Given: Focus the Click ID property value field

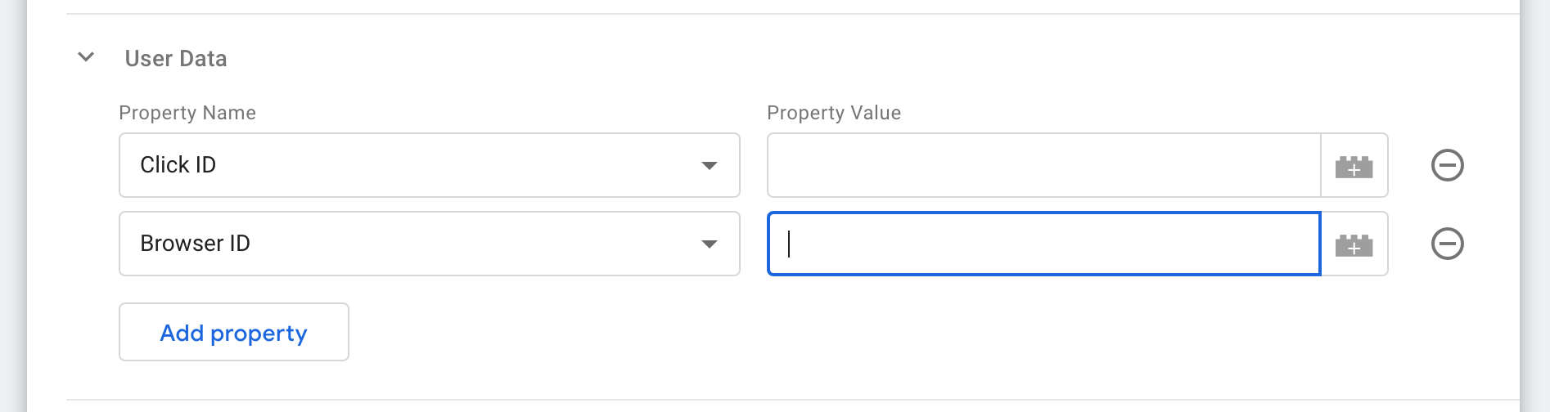Looking at the screenshot, I should pos(1043,165).
